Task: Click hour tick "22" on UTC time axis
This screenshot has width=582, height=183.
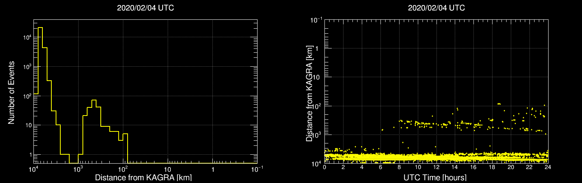Action: point(529,167)
